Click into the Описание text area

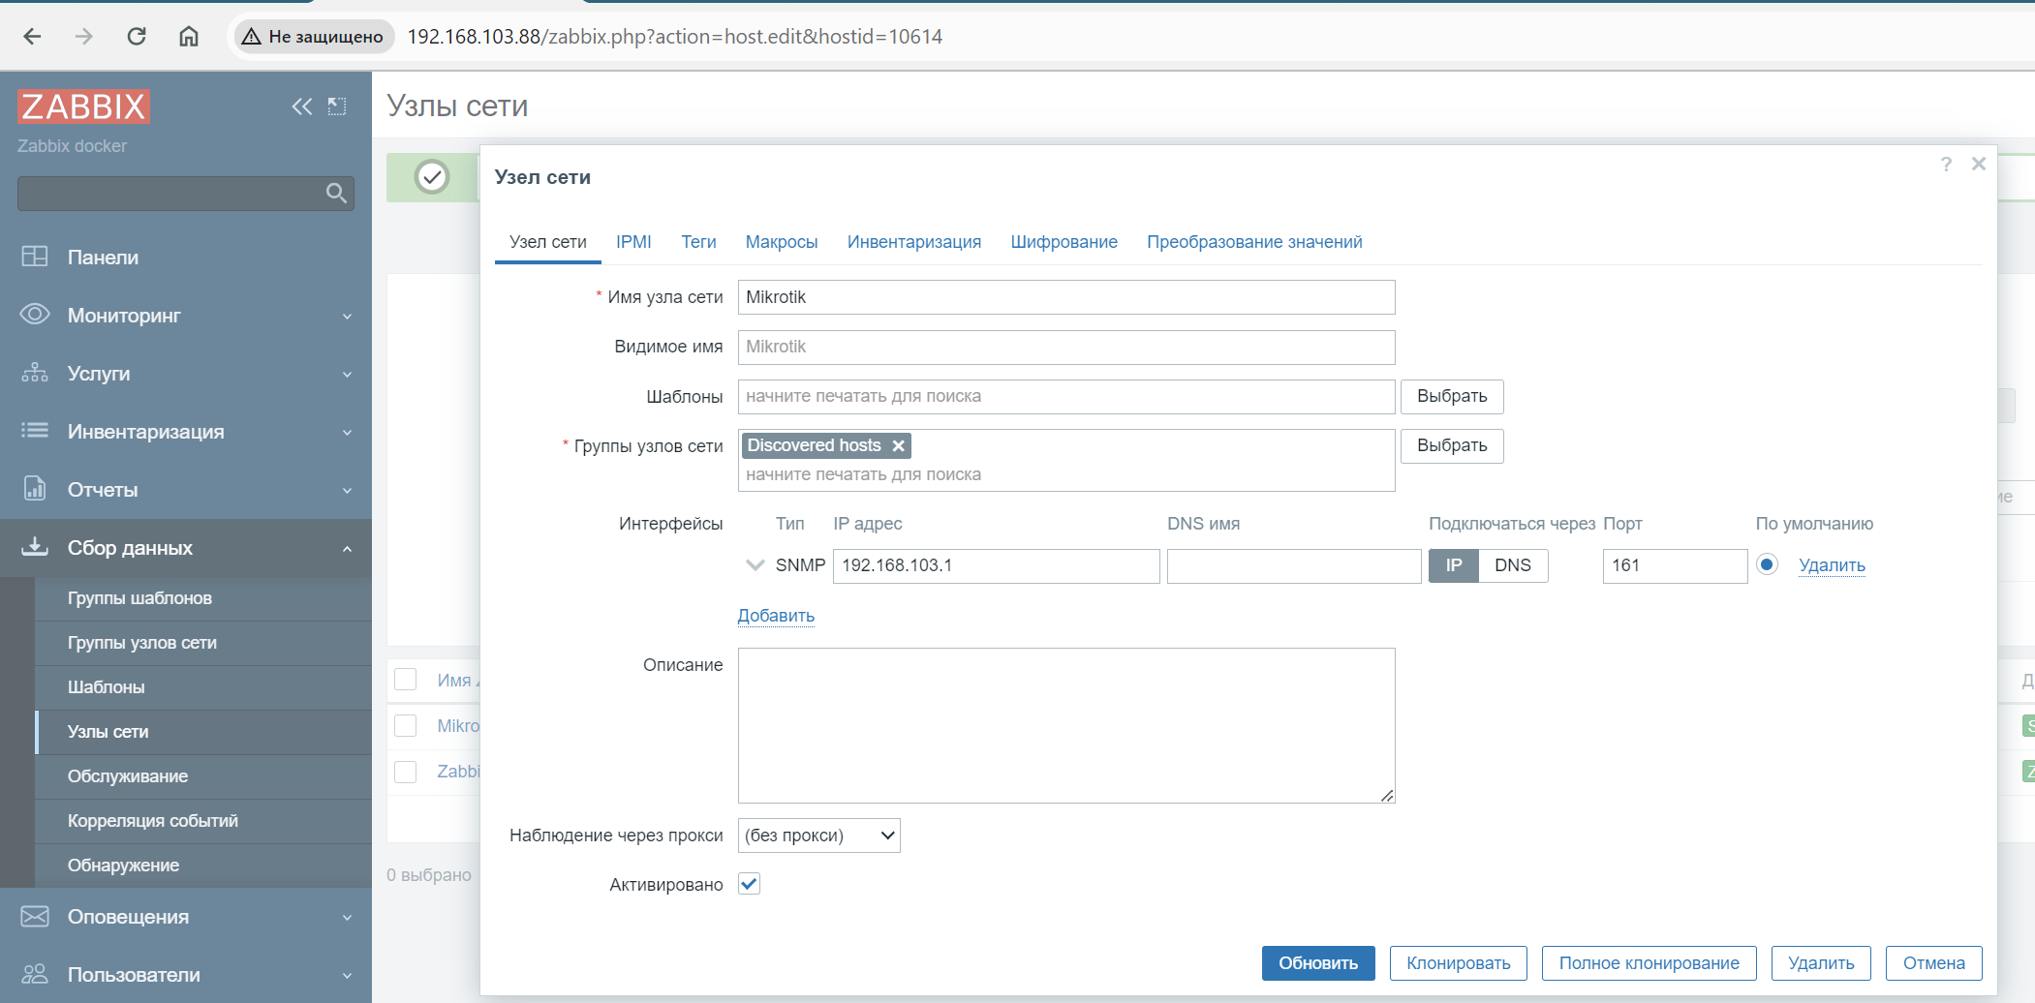point(1065,725)
